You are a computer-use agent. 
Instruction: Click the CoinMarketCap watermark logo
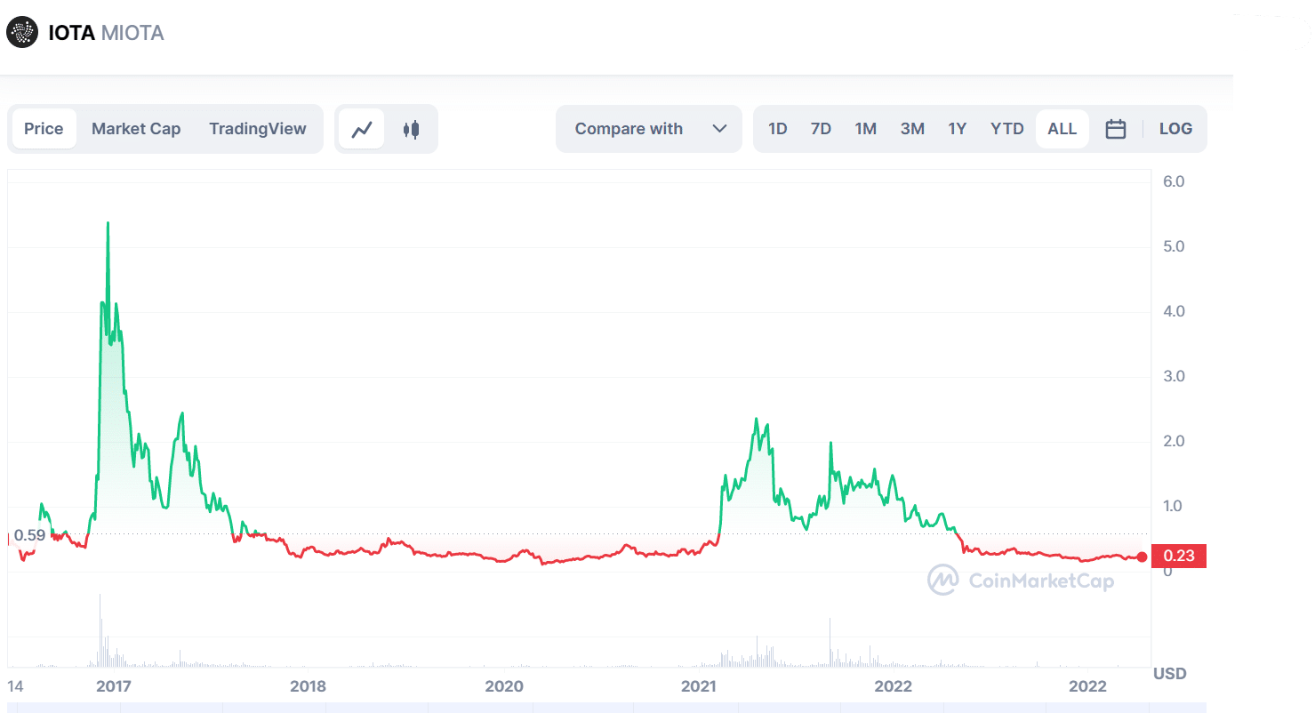[942, 581]
